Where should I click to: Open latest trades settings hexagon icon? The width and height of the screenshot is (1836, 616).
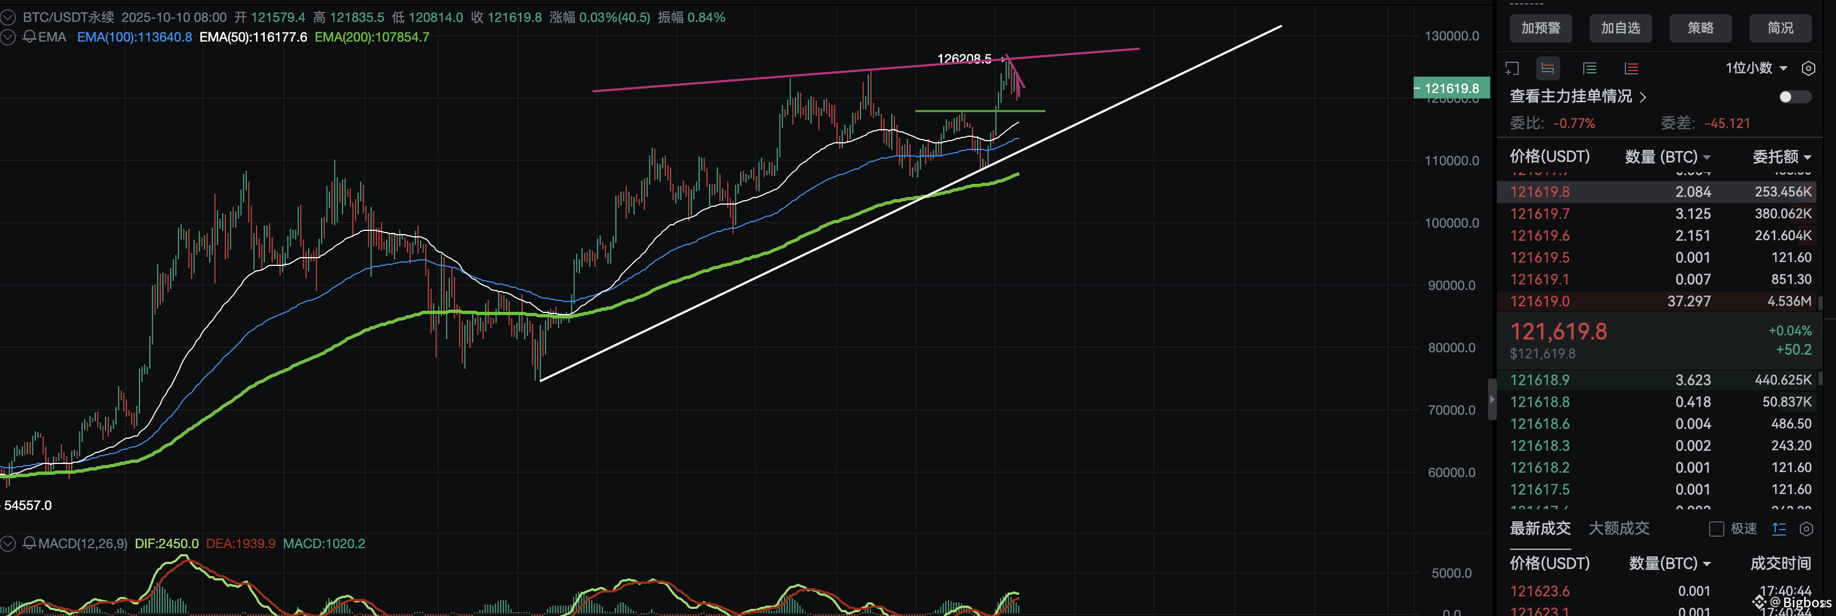tap(1806, 529)
